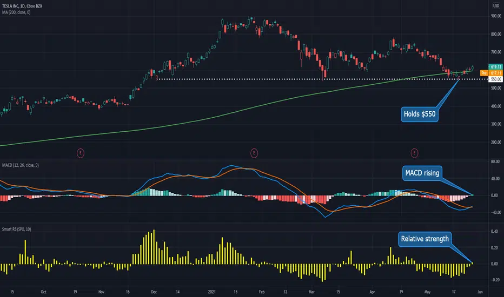Screen dimensions: 504x297
Task: Click the 'Nov' label on time axis
Action: coord(101,292)
